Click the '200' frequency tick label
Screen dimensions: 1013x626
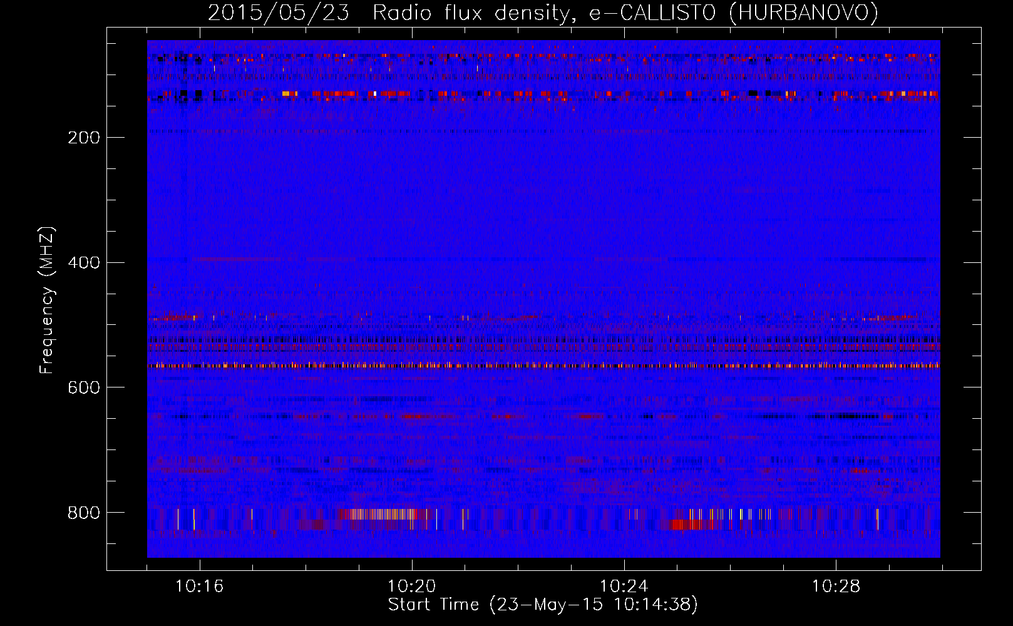coord(84,138)
